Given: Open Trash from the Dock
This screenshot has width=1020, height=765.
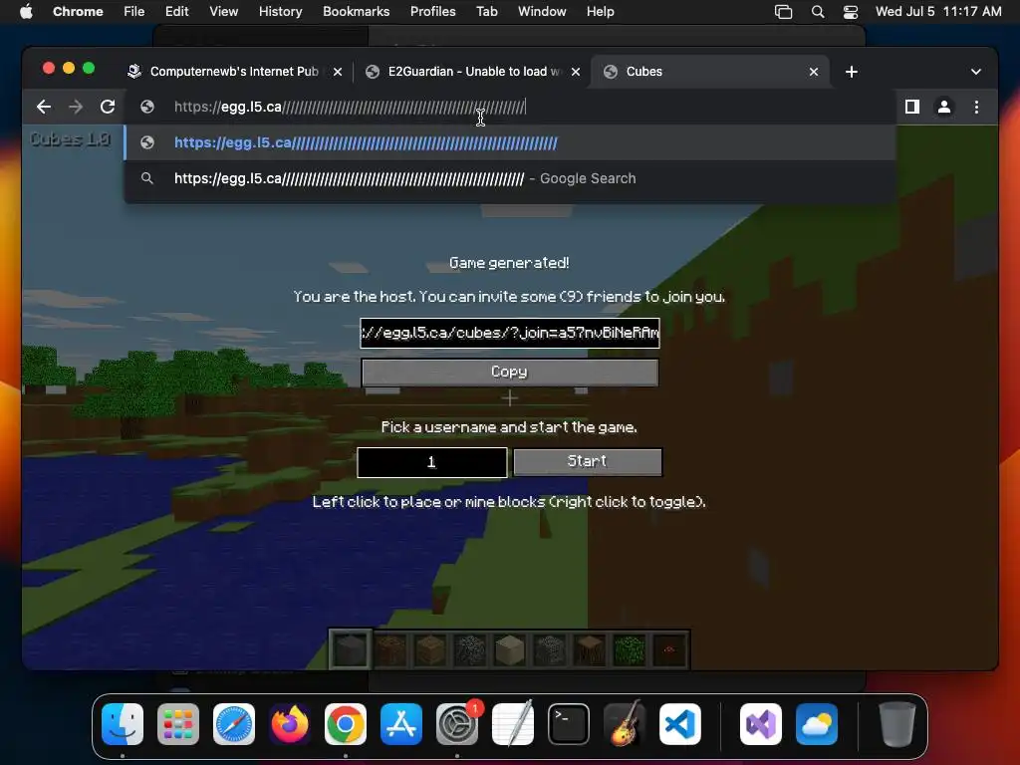Looking at the screenshot, I should click(x=897, y=724).
